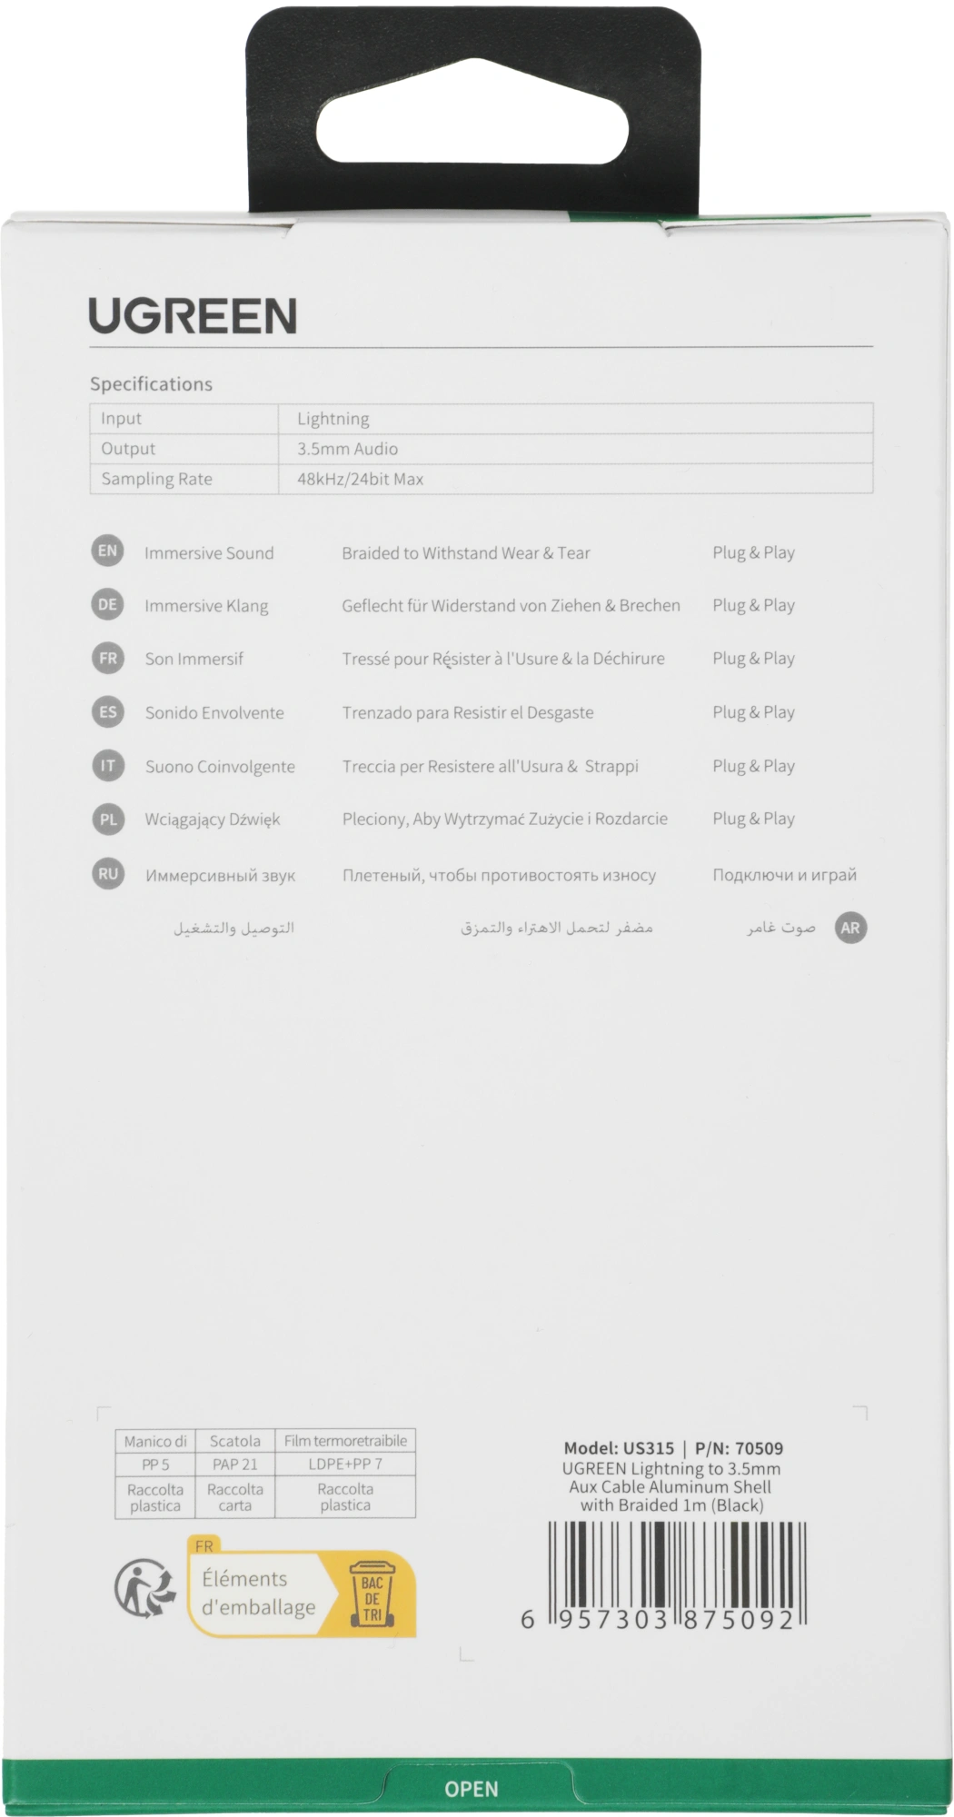Click the OPEN tab at the bottom
The width and height of the screenshot is (954, 1817).
[472, 1789]
